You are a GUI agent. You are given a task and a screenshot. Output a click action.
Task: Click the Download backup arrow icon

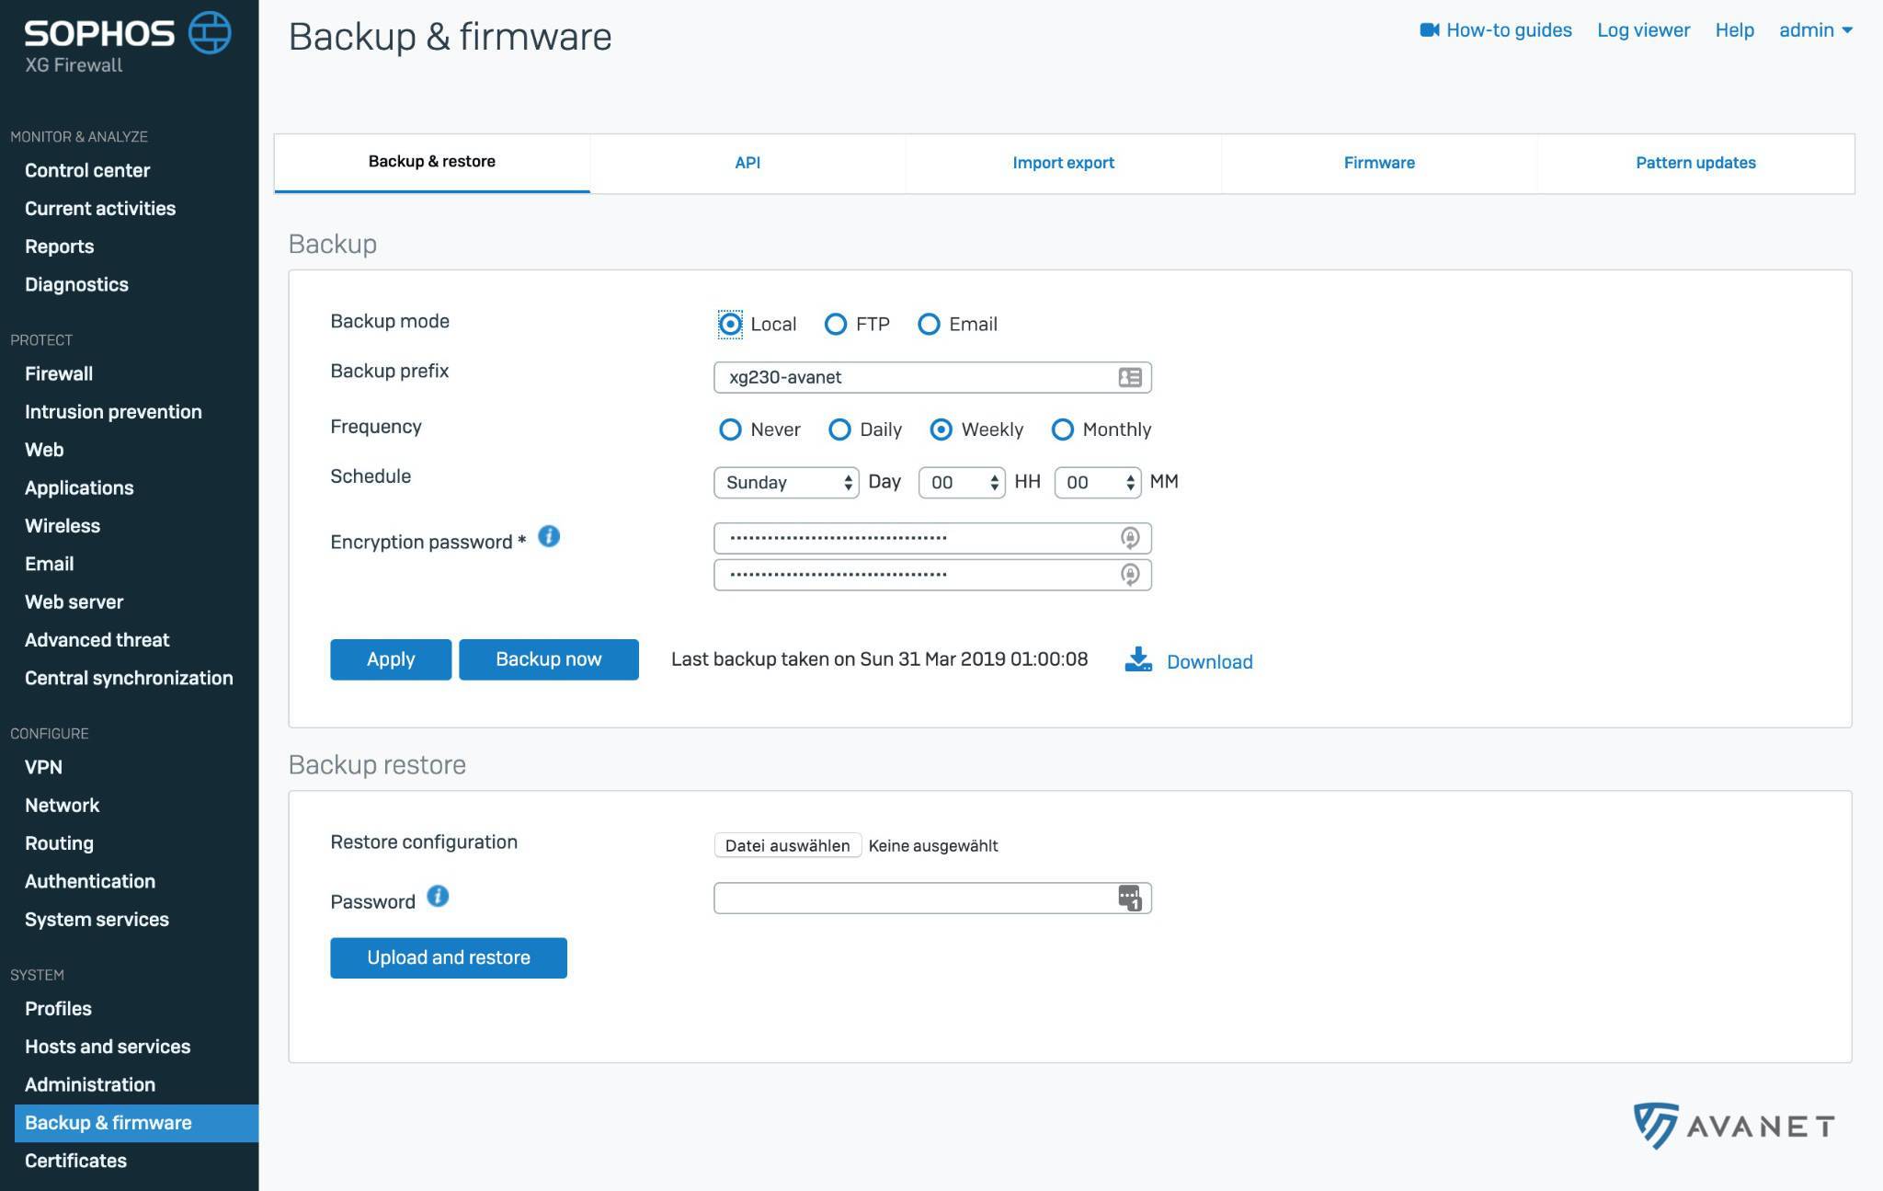pyautogui.click(x=1138, y=659)
